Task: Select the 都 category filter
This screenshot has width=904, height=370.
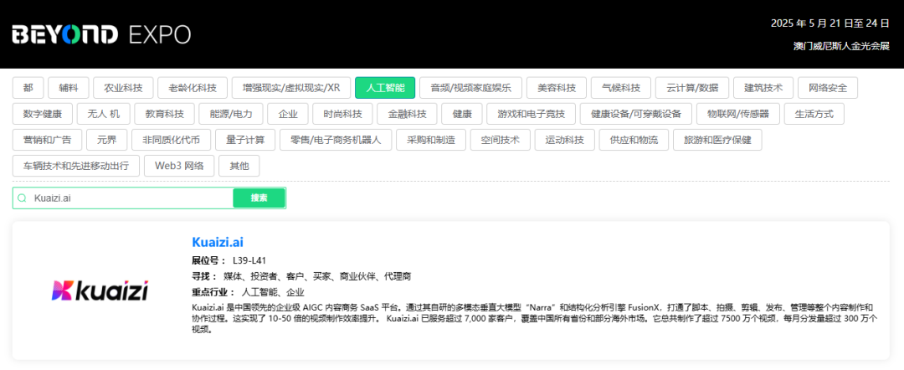Action: (28, 88)
